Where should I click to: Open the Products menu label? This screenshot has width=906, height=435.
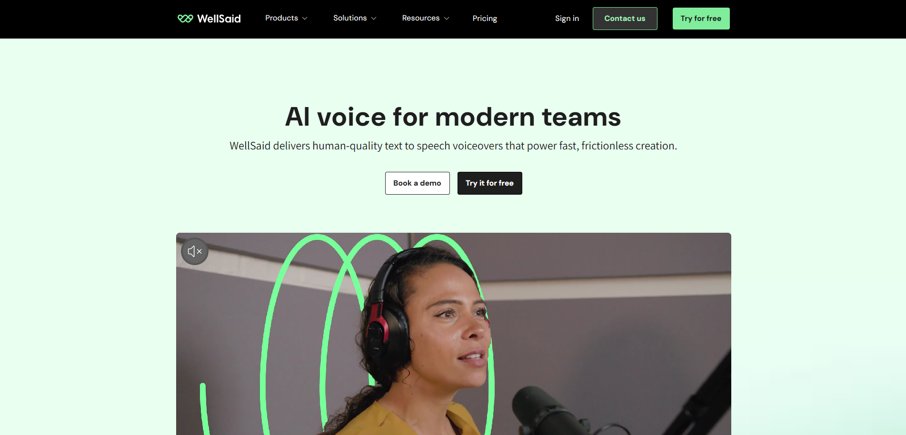pos(281,18)
